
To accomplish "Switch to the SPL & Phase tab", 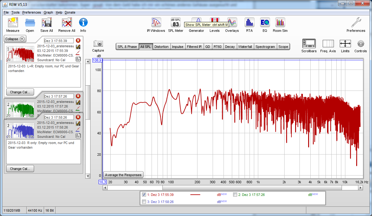I will click(x=127, y=47).
